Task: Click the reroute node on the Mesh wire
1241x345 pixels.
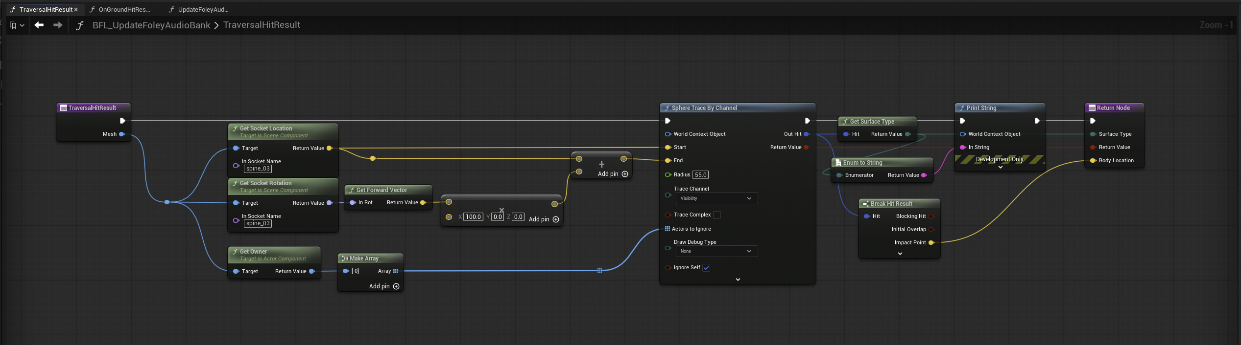Action: 167,202
